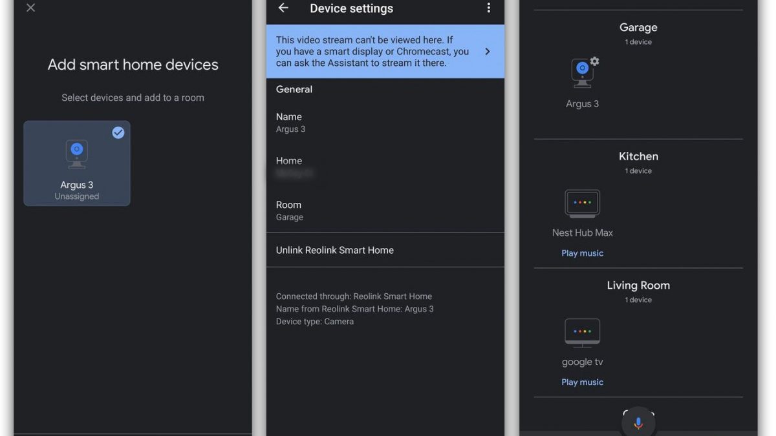This screenshot has width=776, height=436.
Task: Open the Living Room heading
Action: coord(638,285)
